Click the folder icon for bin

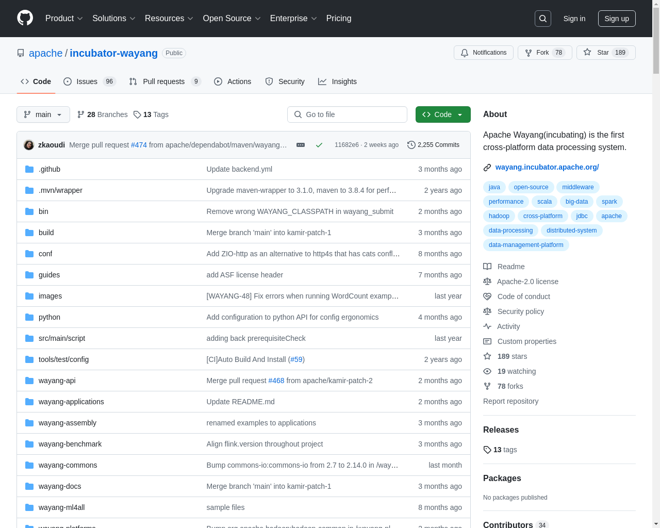coord(29,211)
